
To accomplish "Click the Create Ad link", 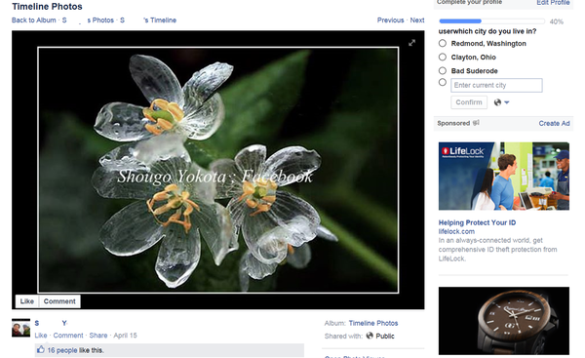I will click(x=554, y=123).
